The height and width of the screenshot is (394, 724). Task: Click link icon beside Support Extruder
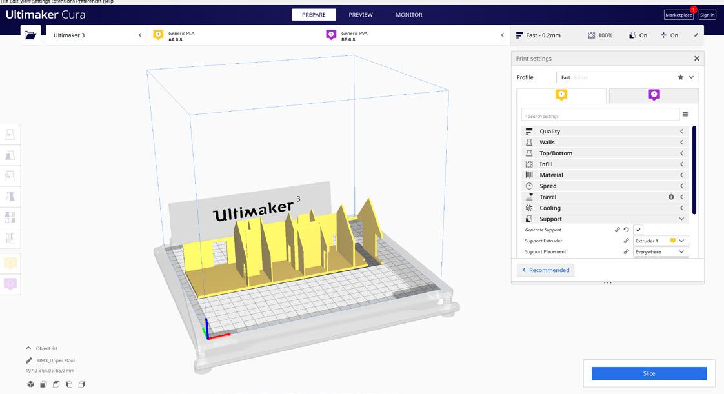626,241
